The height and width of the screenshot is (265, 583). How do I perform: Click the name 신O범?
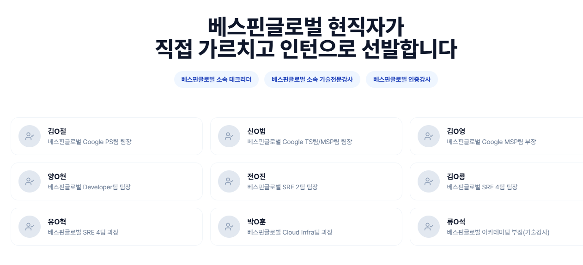click(256, 131)
